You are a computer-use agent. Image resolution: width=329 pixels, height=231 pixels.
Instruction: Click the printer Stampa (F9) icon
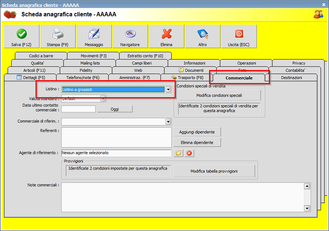click(58, 34)
